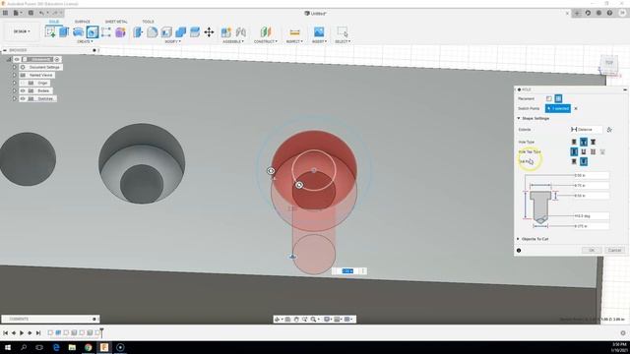Image resolution: width=630 pixels, height=354 pixels.
Task: Switch to the SHEET METAL tab
Action: point(116,22)
